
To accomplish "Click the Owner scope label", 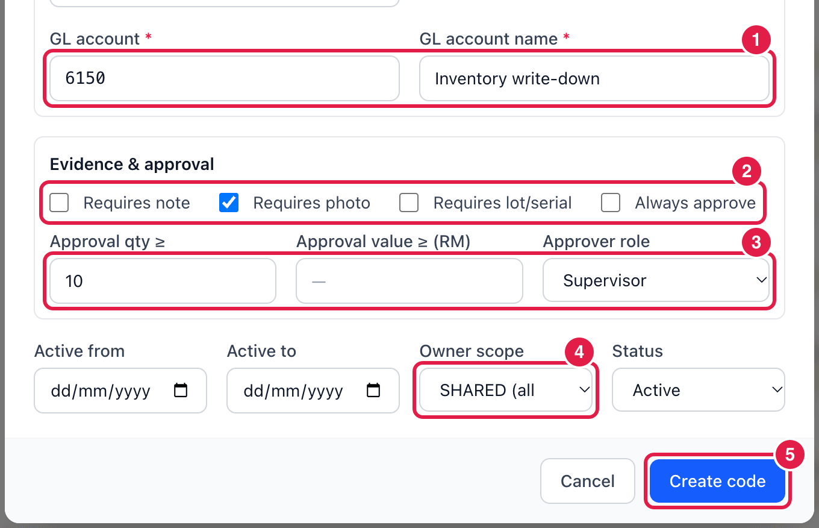I will click(472, 351).
